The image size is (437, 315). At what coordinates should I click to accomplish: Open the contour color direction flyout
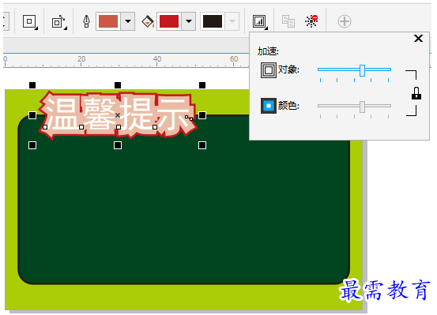pos(58,22)
